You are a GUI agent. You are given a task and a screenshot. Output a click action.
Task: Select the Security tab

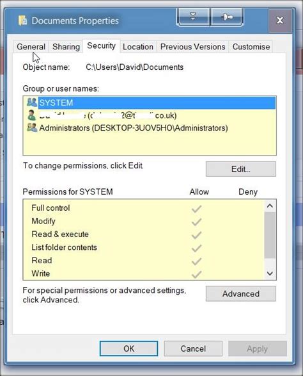point(101,45)
